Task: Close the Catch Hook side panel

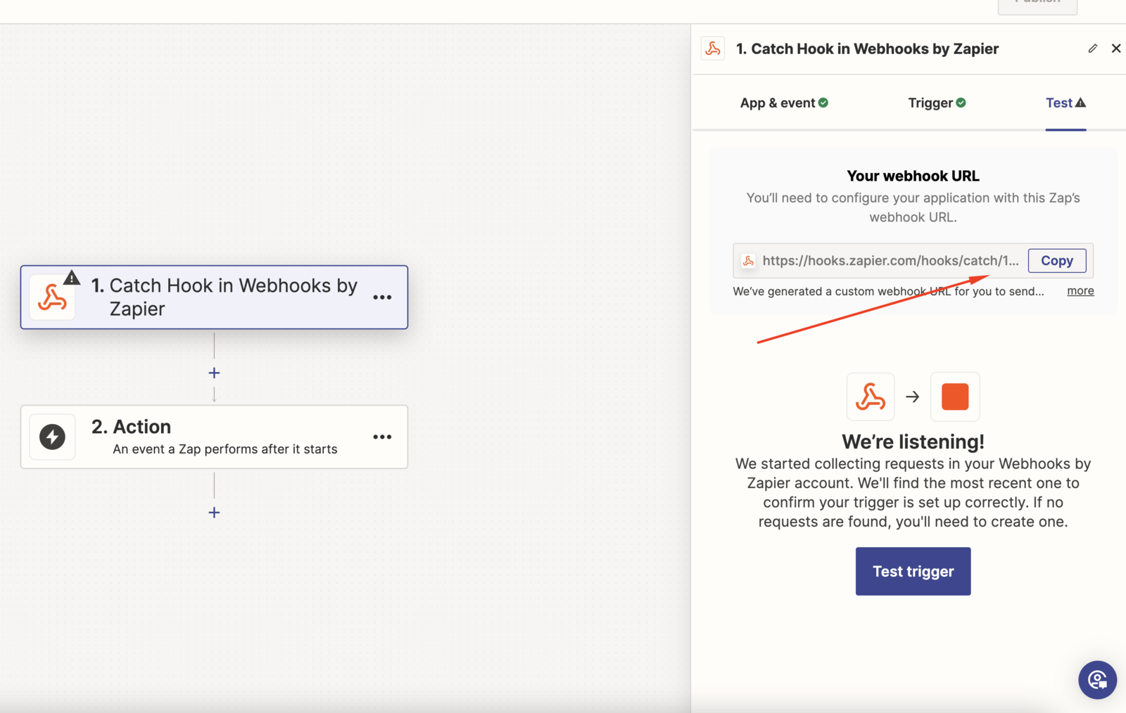Action: pyautogui.click(x=1116, y=49)
